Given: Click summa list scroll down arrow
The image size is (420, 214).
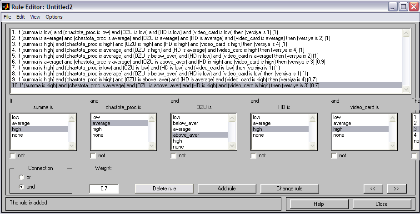Looking at the screenshot, I should pos(71,146).
